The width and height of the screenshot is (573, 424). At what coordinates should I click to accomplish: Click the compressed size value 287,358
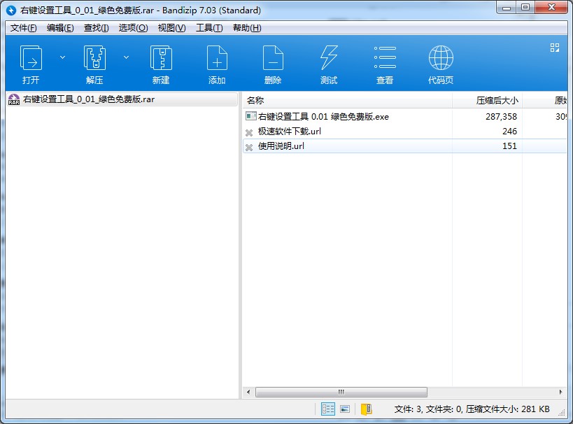tap(501, 117)
